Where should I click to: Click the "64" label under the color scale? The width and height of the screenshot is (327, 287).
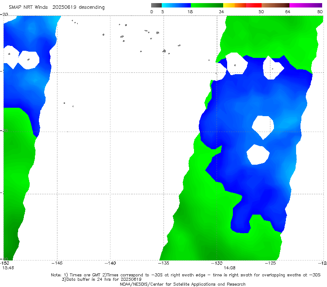(288, 12)
